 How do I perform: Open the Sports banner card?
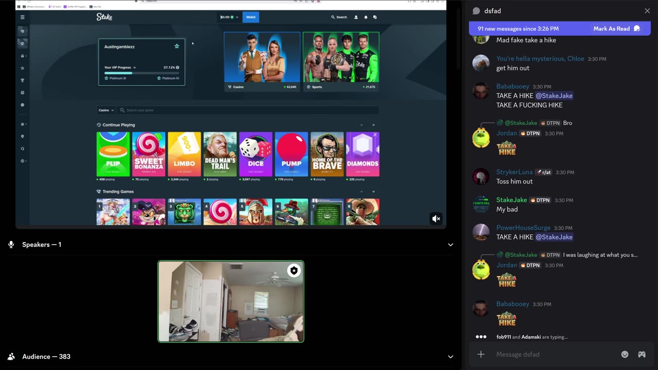coord(341,61)
